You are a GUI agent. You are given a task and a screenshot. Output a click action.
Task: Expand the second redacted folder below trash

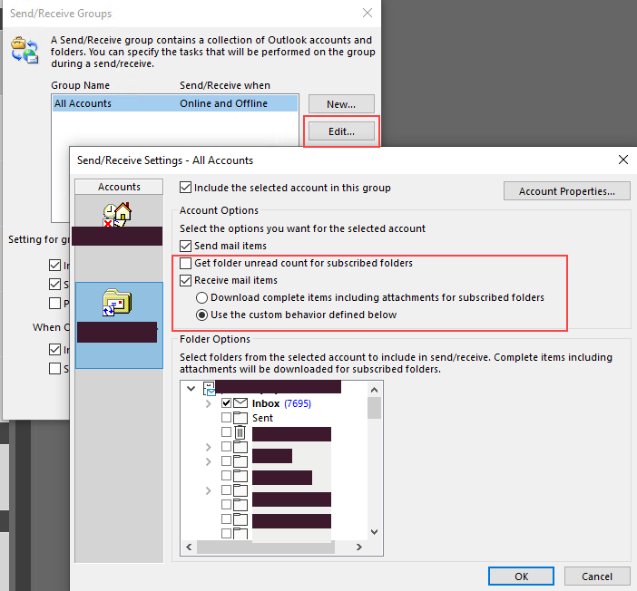(209, 462)
